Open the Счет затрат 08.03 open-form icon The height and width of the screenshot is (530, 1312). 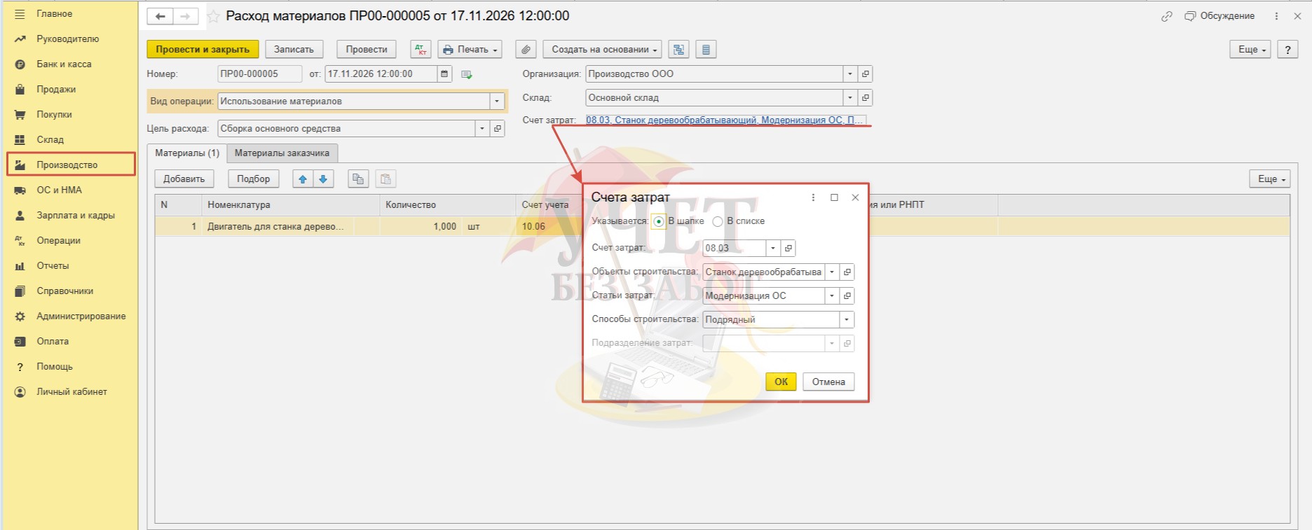[x=788, y=248]
